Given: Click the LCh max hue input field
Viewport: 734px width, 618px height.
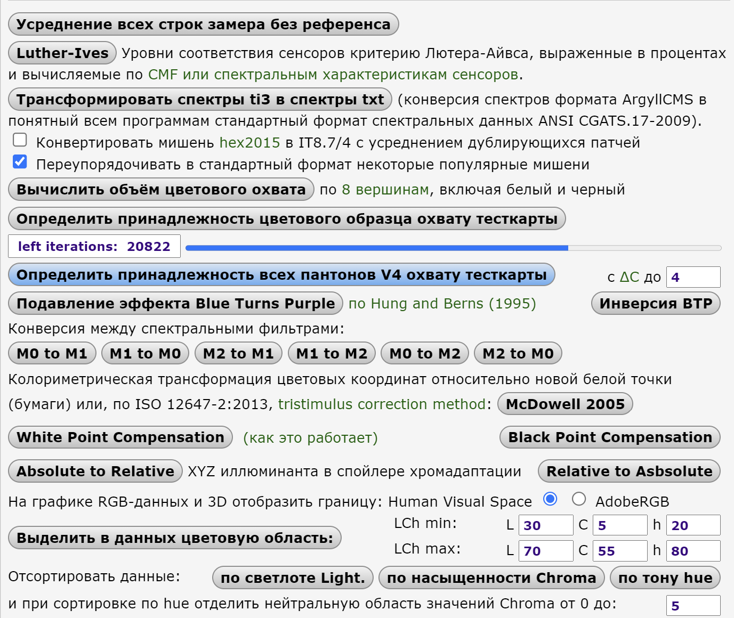Looking at the screenshot, I should click(693, 551).
